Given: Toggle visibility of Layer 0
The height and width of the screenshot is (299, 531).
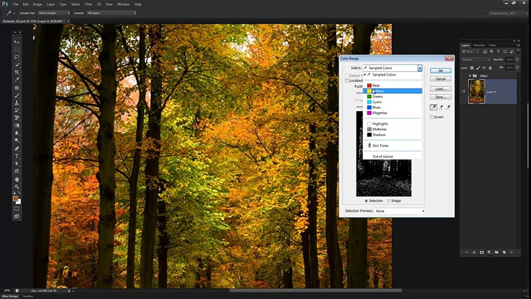Looking at the screenshot, I should click(x=464, y=91).
